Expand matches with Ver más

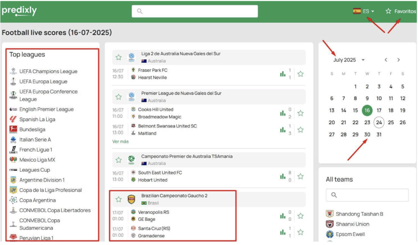click(x=120, y=142)
